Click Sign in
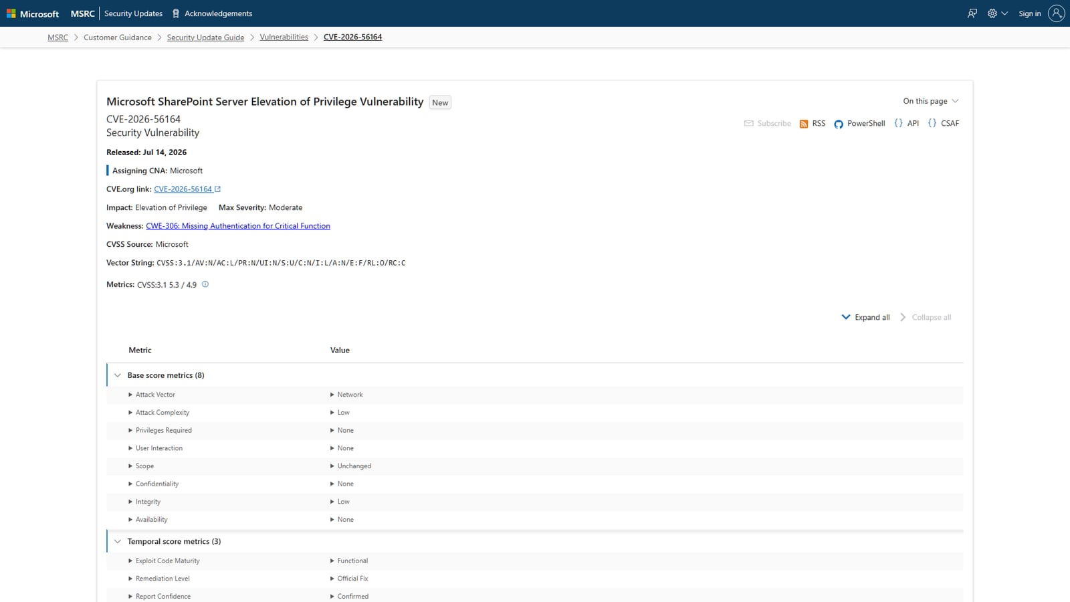1070x602 pixels. [x=1029, y=13]
